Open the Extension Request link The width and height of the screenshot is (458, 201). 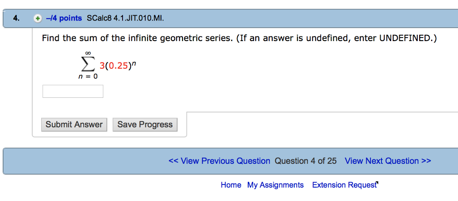pyautogui.click(x=344, y=185)
